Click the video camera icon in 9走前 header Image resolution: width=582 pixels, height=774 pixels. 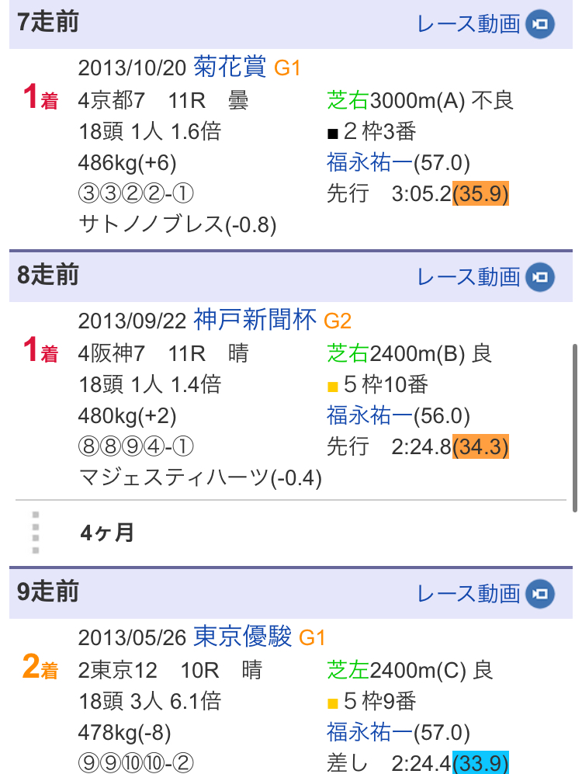pos(540,594)
